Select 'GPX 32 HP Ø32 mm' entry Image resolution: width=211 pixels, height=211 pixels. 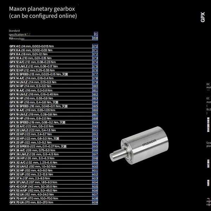pyautogui.click(x=31, y=170)
